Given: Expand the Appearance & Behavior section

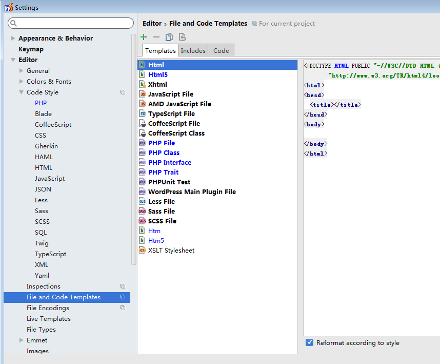Looking at the screenshot, I should (x=13, y=38).
